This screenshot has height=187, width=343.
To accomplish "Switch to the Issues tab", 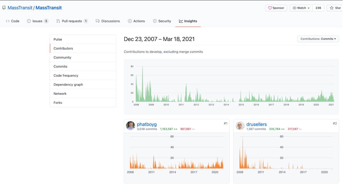I will pos(38,21).
